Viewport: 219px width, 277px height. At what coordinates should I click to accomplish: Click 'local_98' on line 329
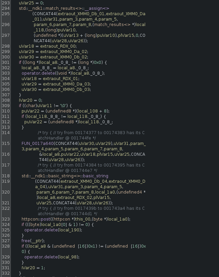pyautogui.click(x=69, y=257)
